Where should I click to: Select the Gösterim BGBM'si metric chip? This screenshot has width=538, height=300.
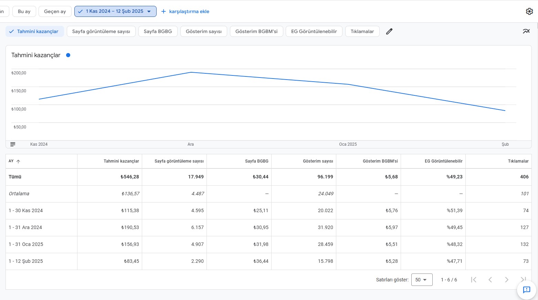click(256, 31)
